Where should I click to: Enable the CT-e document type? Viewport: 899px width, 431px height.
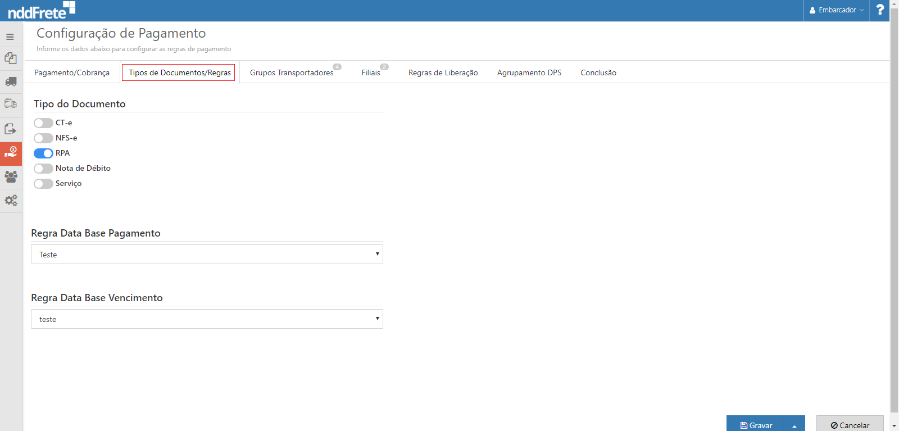pyautogui.click(x=43, y=123)
